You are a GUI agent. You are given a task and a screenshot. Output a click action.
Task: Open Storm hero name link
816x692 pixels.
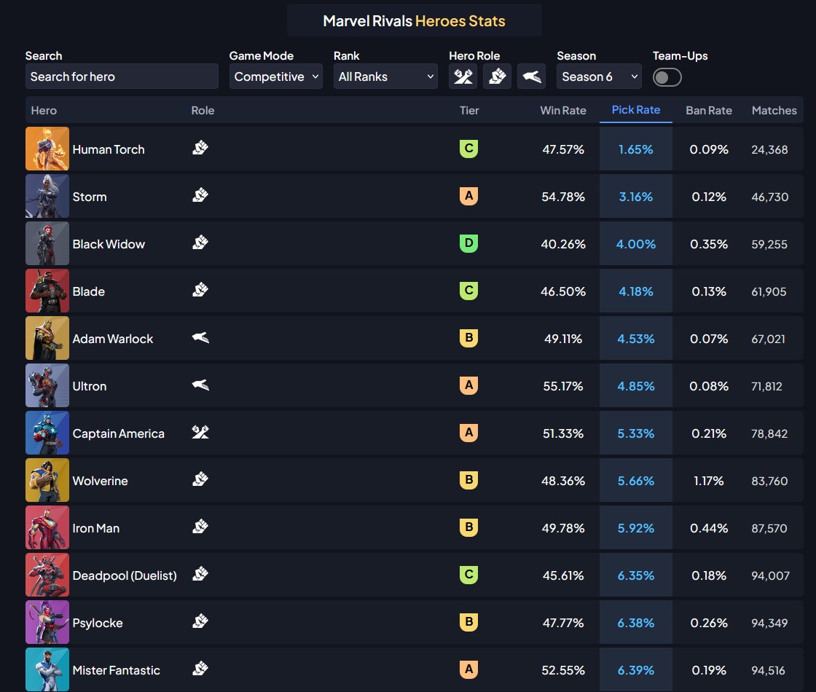(90, 197)
